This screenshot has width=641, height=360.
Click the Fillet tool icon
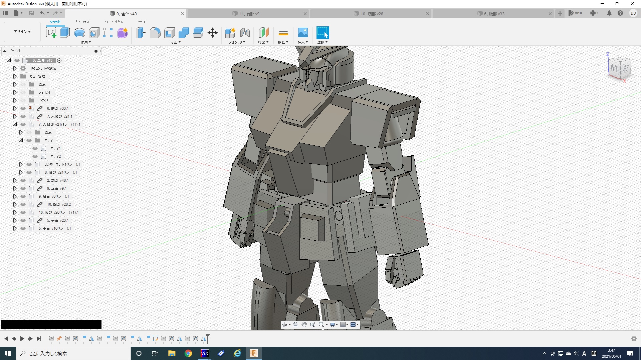[155, 33]
